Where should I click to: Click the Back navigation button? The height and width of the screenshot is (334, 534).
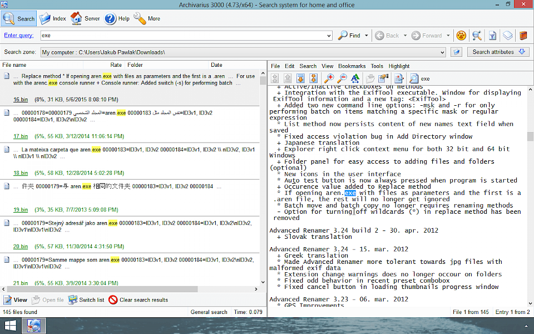pyautogui.click(x=387, y=36)
